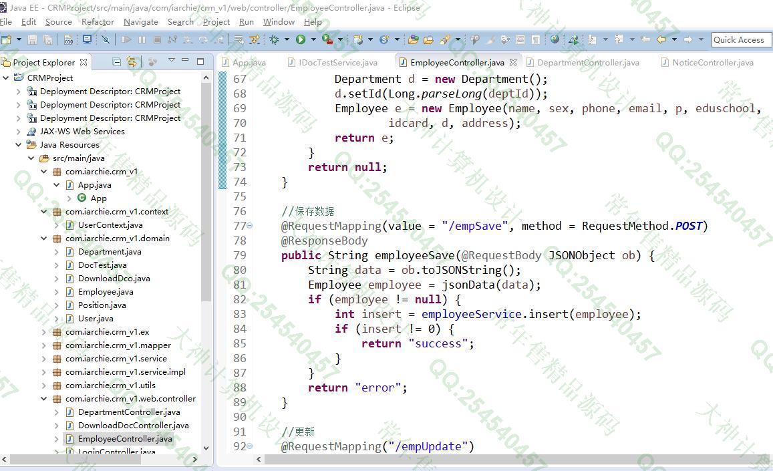Click the Back navigation yellow arrow
The image size is (773, 471).
(661, 39)
